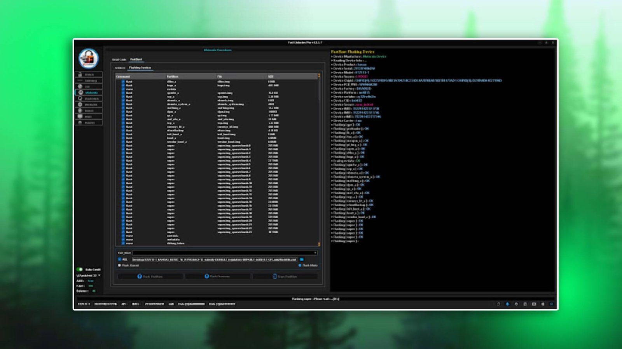
Task: Select Flash Moto mode
Action: point(300,265)
